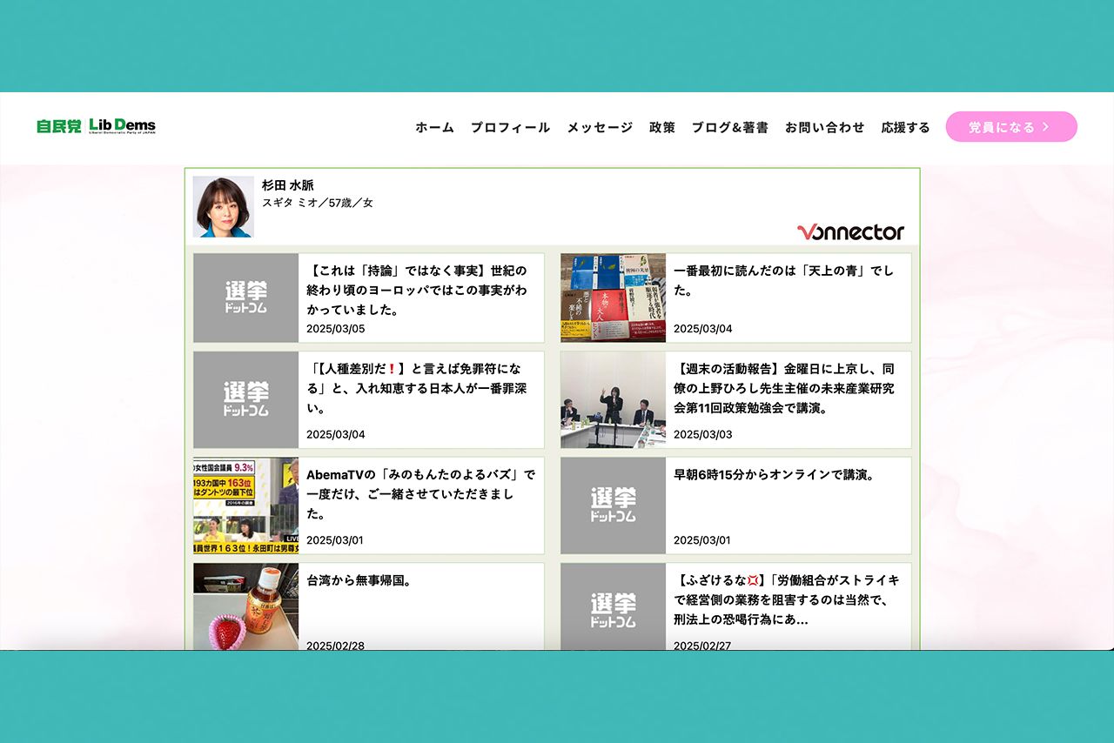
Task: Open the ブログ&著書 section
Action: (x=731, y=127)
